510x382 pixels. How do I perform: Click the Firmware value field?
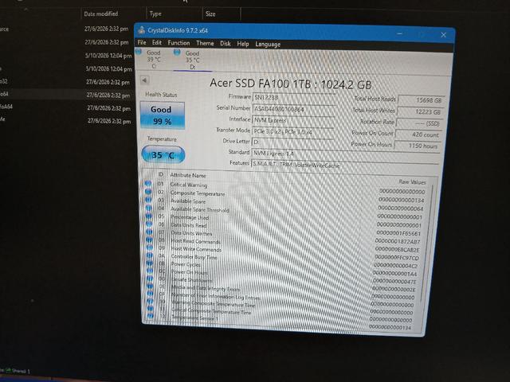tap(294, 97)
